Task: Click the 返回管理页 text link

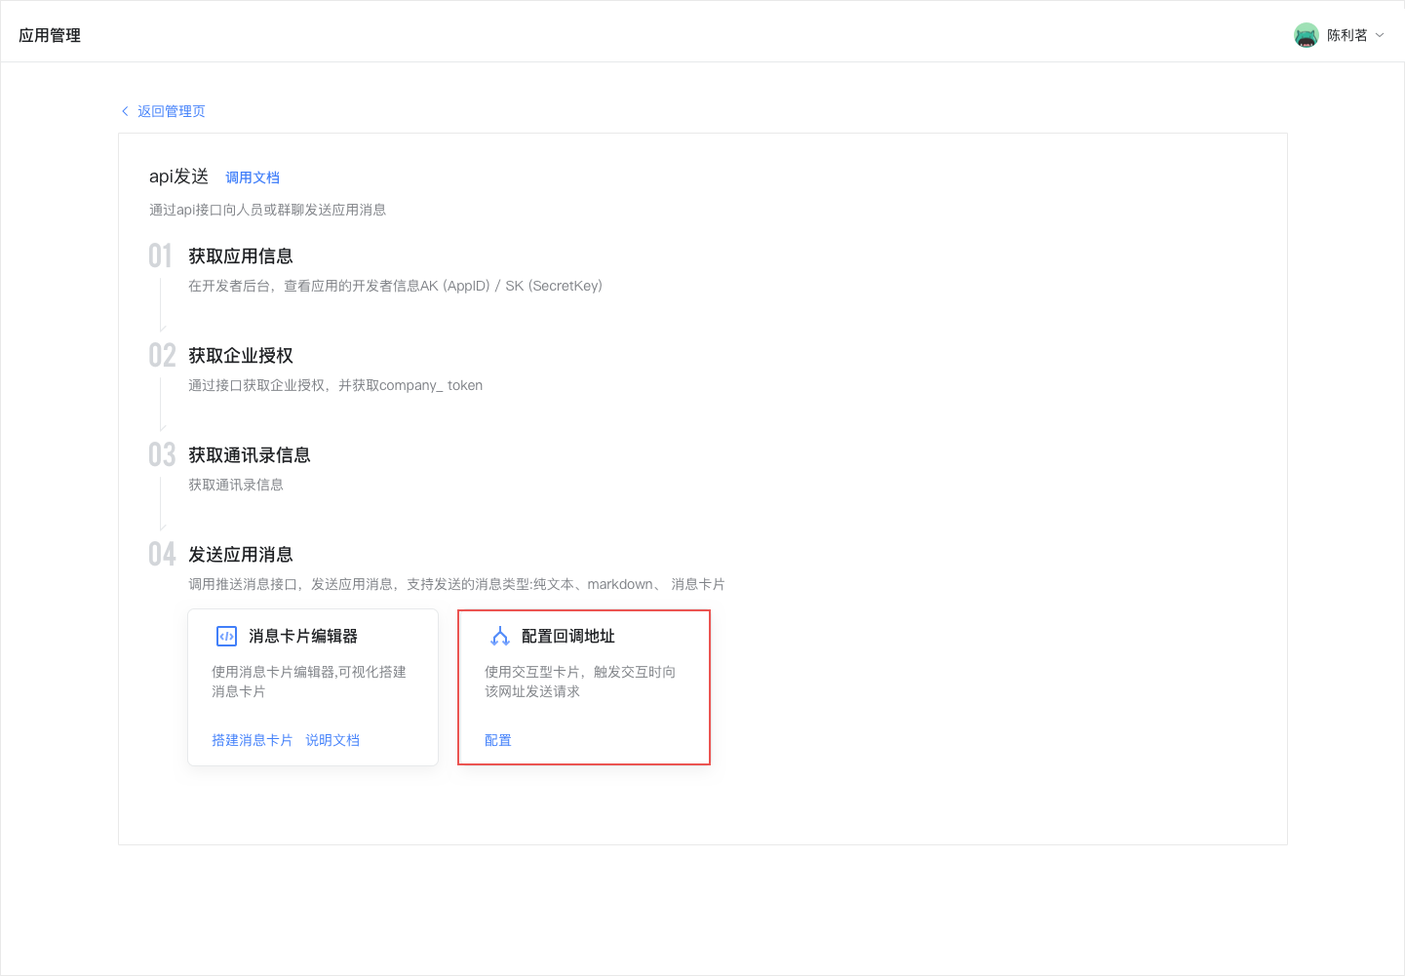Action: [x=172, y=110]
